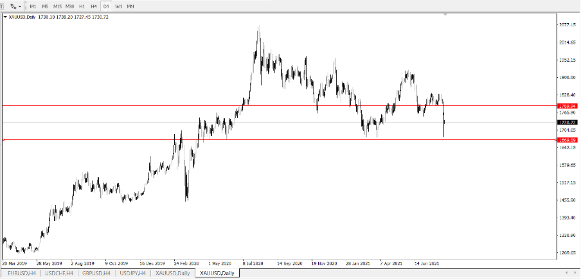Click the chart shift marker at top

point(445,15)
